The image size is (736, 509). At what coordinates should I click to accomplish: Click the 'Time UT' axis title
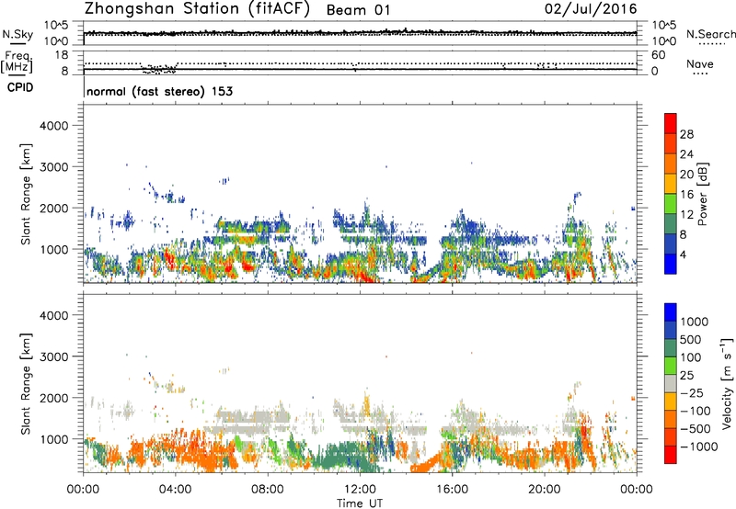pyautogui.click(x=360, y=503)
